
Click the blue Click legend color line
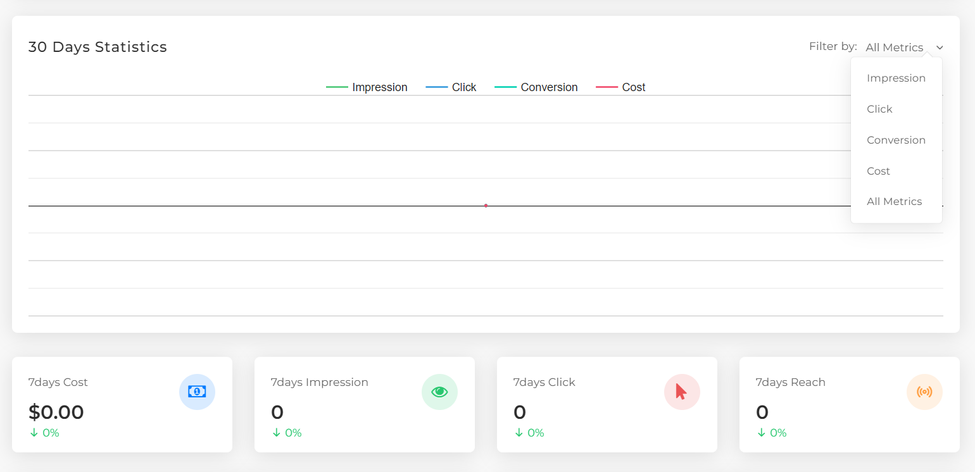pyautogui.click(x=437, y=87)
